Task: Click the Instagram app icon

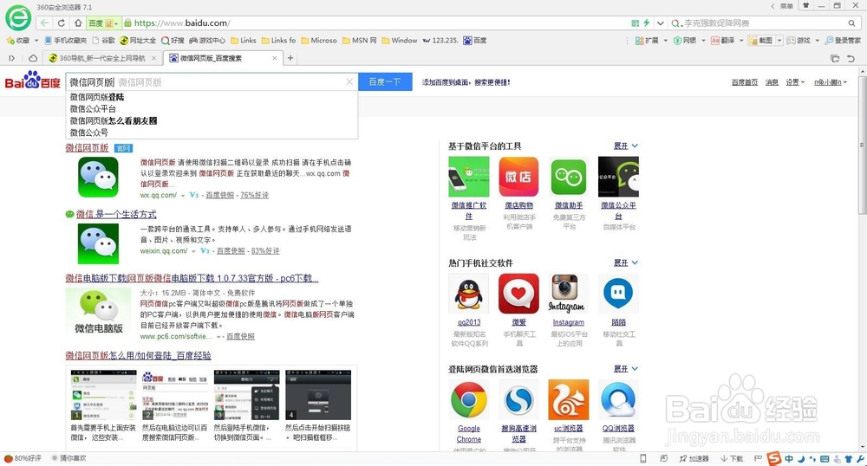Action: click(x=568, y=294)
